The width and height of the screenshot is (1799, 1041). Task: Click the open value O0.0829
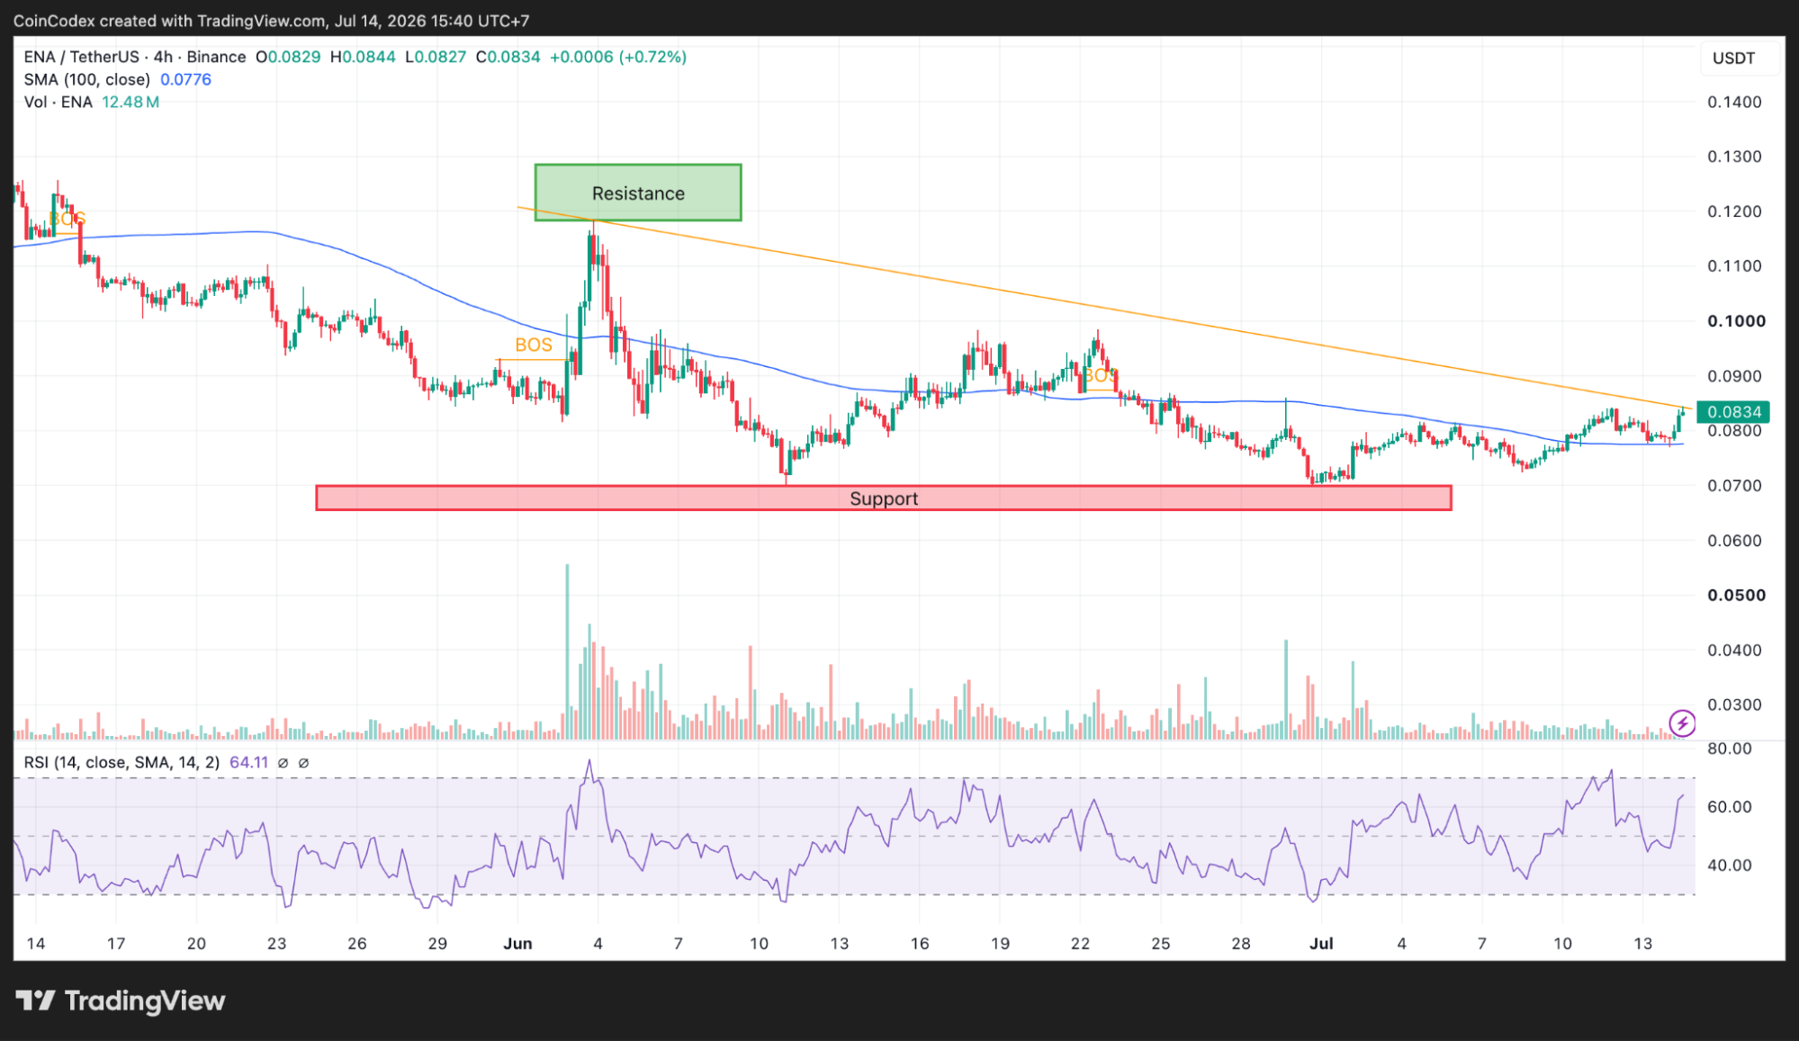[x=288, y=57]
